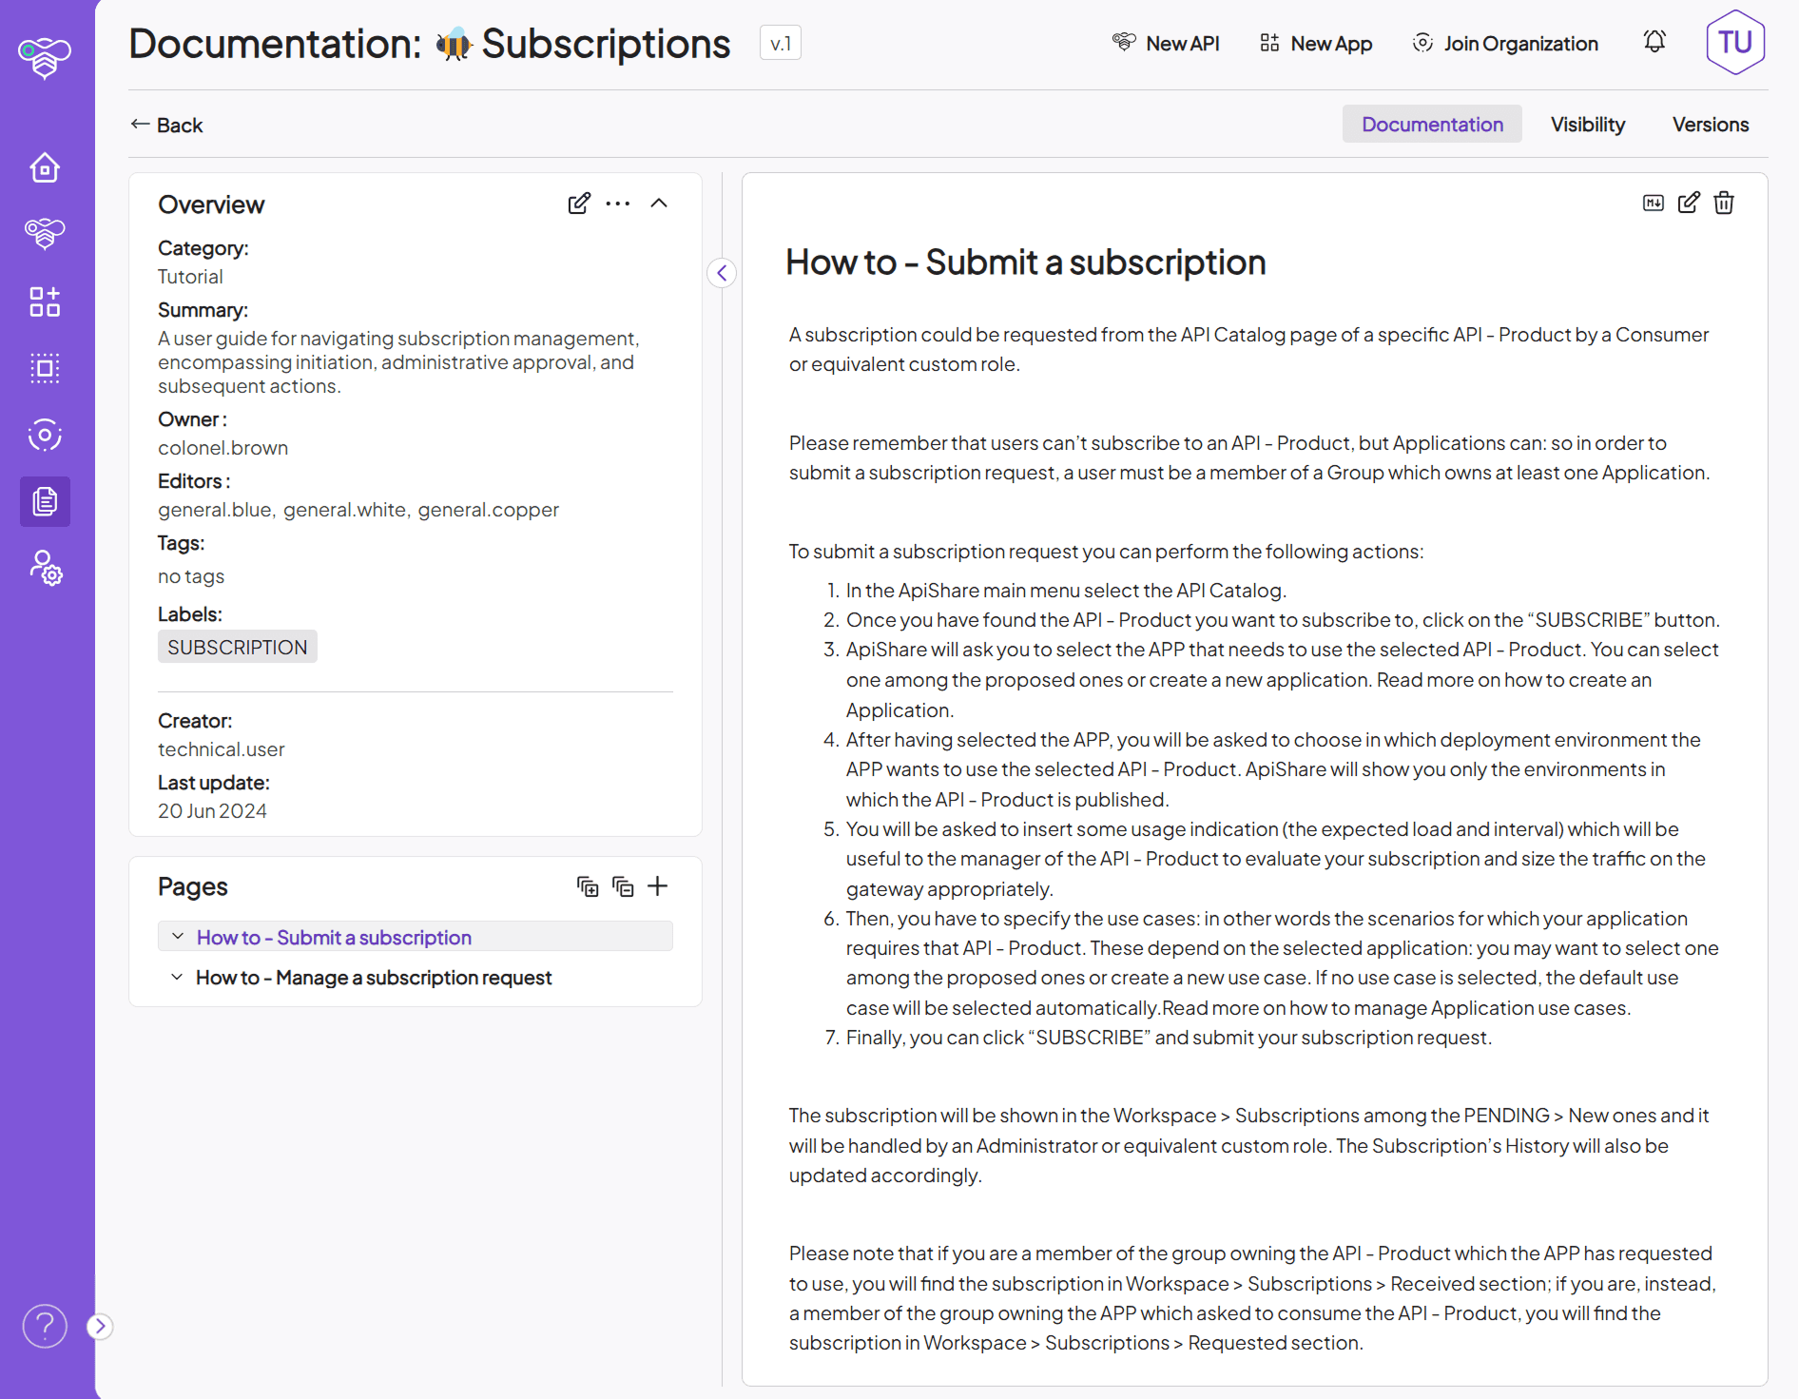This screenshot has width=1799, height=1399.
Task: Switch to the Versions tab
Action: [1710, 124]
